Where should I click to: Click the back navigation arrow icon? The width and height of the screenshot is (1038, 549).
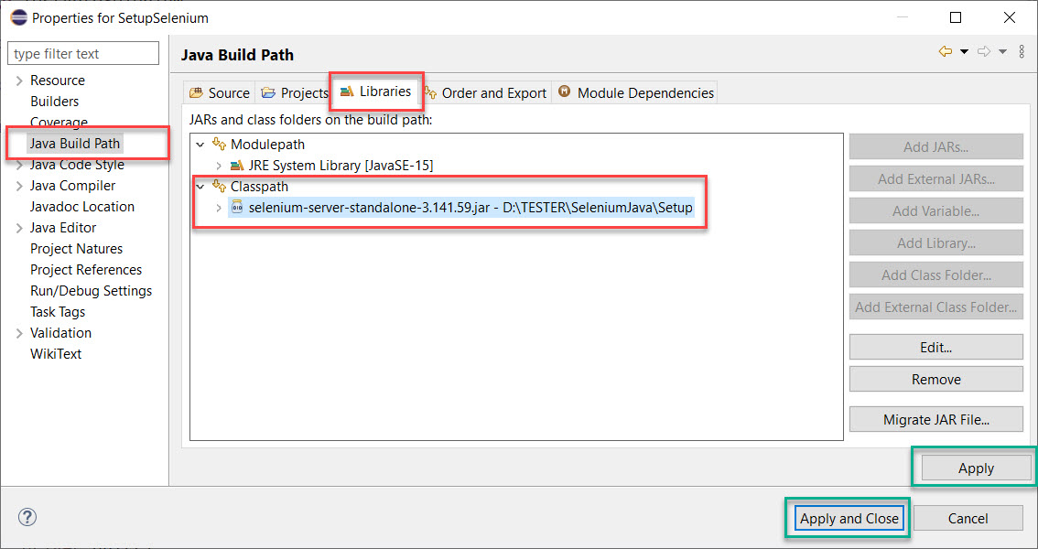pyautogui.click(x=946, y=51)
